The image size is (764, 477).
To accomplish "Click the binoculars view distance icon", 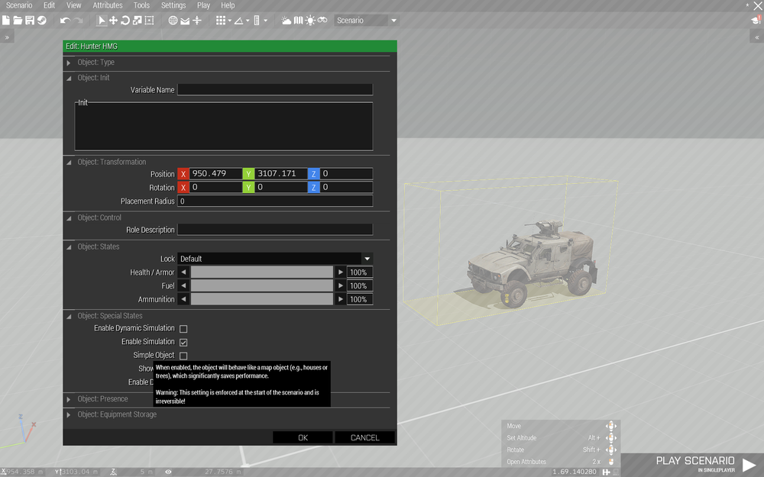I will pos(322,21).
